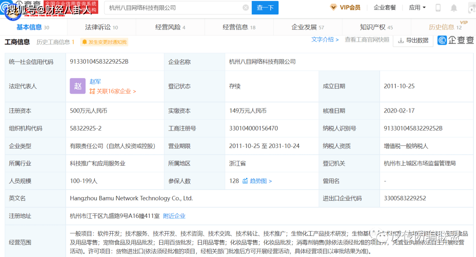
Task: View 历史工商信息 history records
Action: [55, 42]
